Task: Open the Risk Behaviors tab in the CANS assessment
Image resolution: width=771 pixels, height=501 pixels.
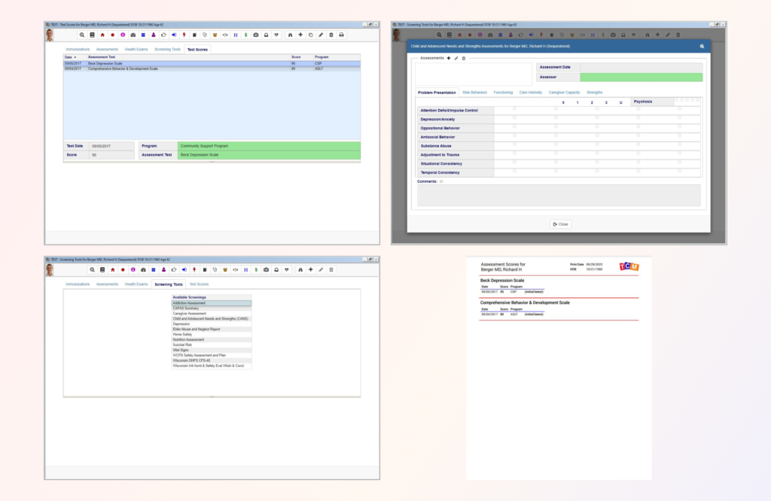Action: click(475, 92)
